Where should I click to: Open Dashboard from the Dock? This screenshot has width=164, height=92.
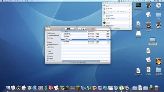click(19, 88)
